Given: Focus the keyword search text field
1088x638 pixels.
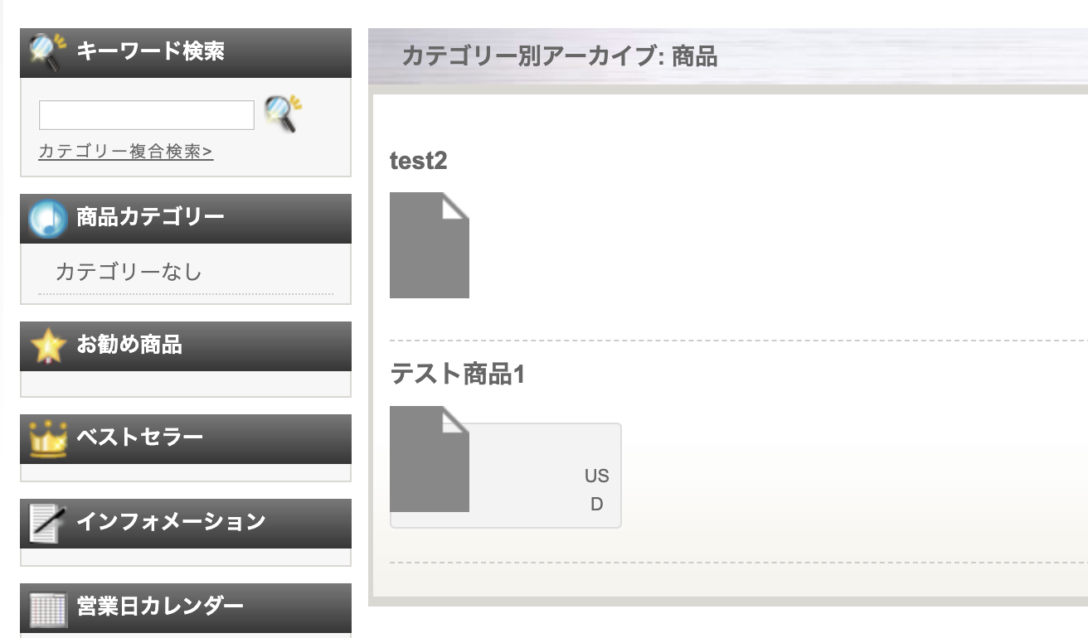Looking at the screenshot, I should point(147,115).
